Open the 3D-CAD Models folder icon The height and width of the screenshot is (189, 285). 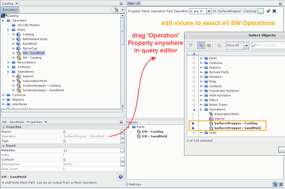tap(13, 25)
